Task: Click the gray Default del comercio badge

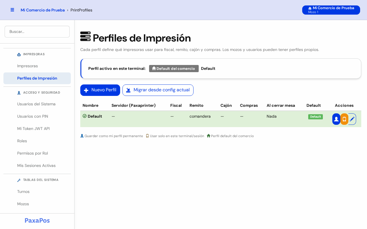Action: (x=174, y=68)
